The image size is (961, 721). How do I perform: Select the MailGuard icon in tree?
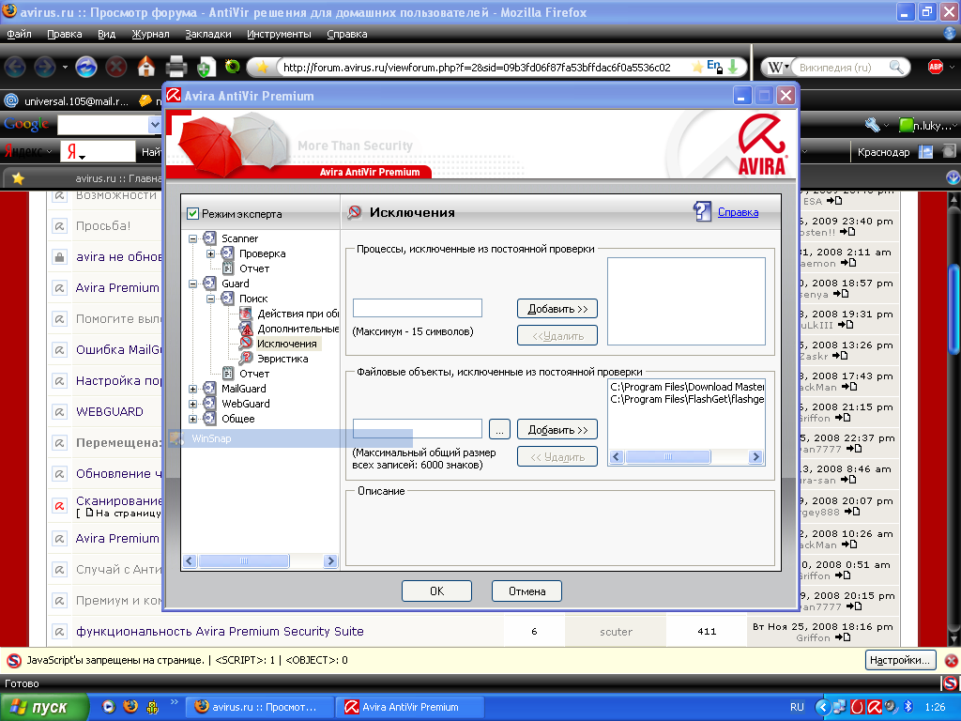[x=209, y=388]
